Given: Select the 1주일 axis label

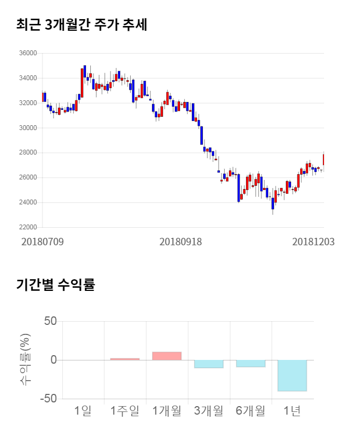Looking at the screenshot, I should [x=125, y=410].
